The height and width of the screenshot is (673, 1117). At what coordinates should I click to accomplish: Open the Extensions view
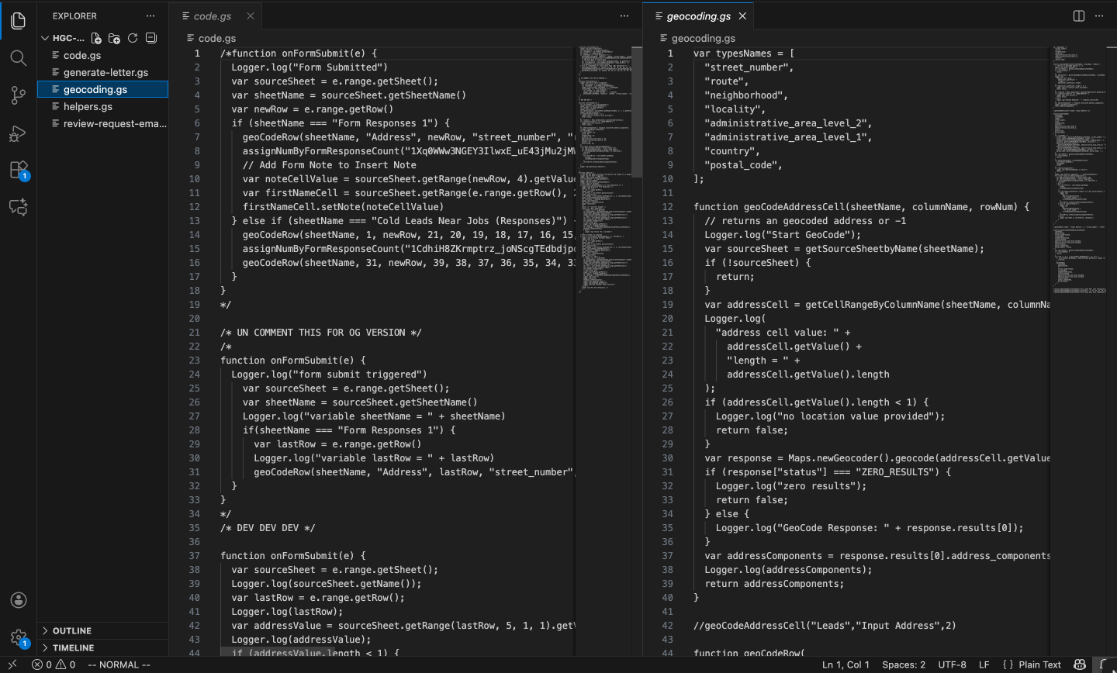pos(19,169)
